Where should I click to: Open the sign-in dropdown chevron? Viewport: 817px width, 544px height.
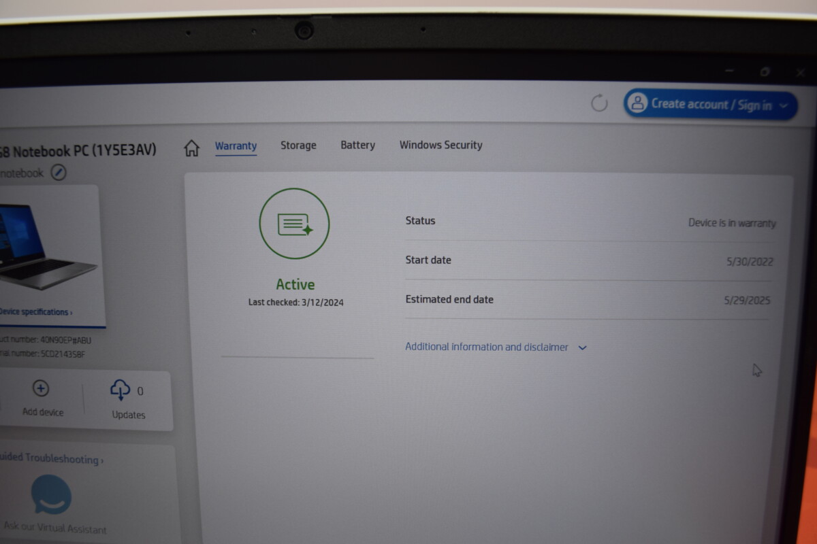pos(784,105)
